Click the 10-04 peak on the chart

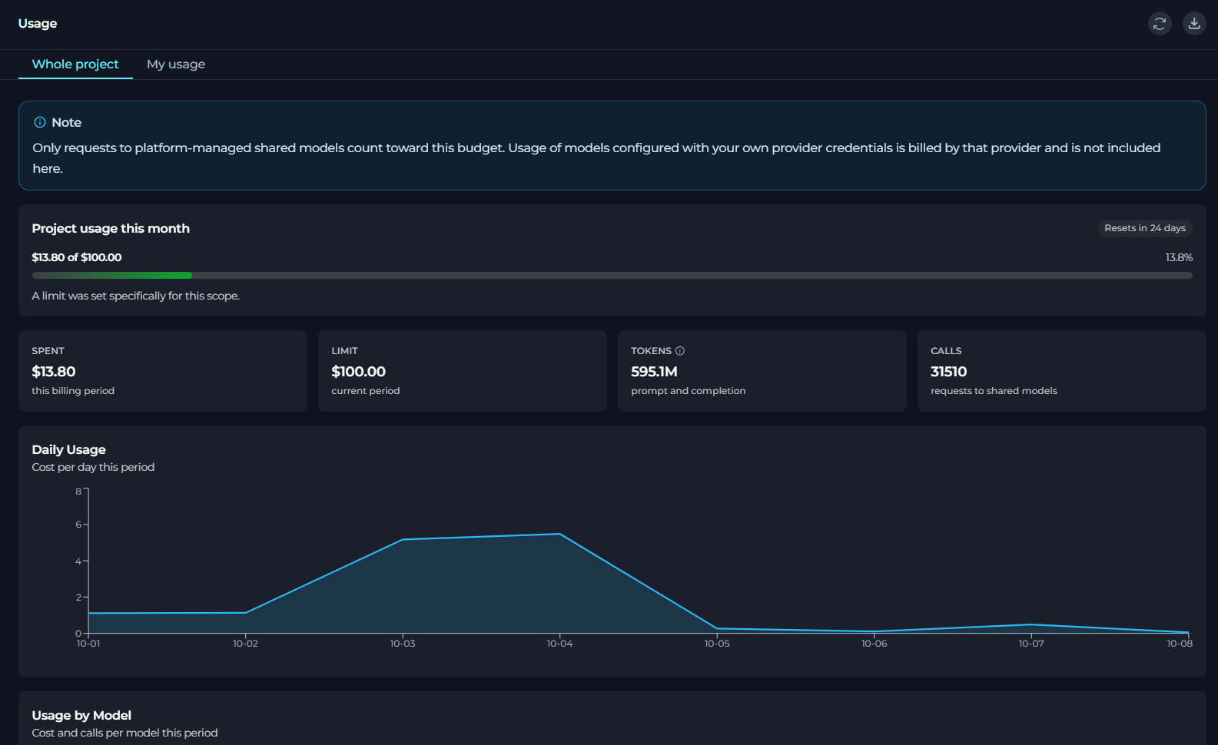coord(559,534)
